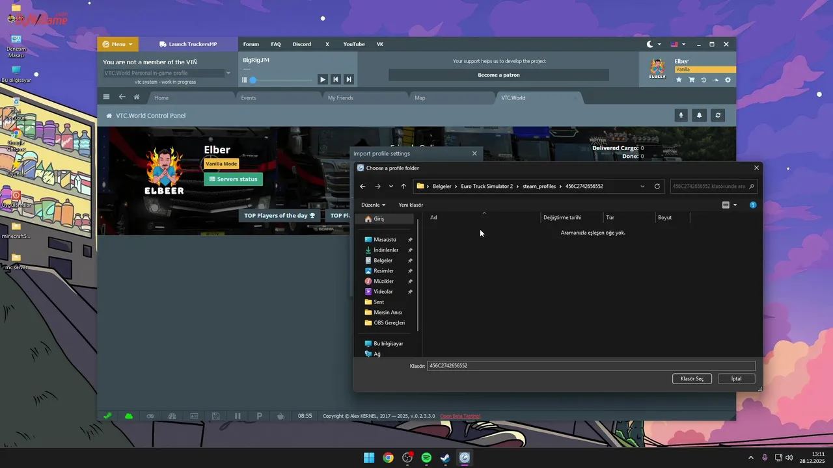Click the radio station list icon
This screenshot has width=833, height=468.
(x=245, y=80)
